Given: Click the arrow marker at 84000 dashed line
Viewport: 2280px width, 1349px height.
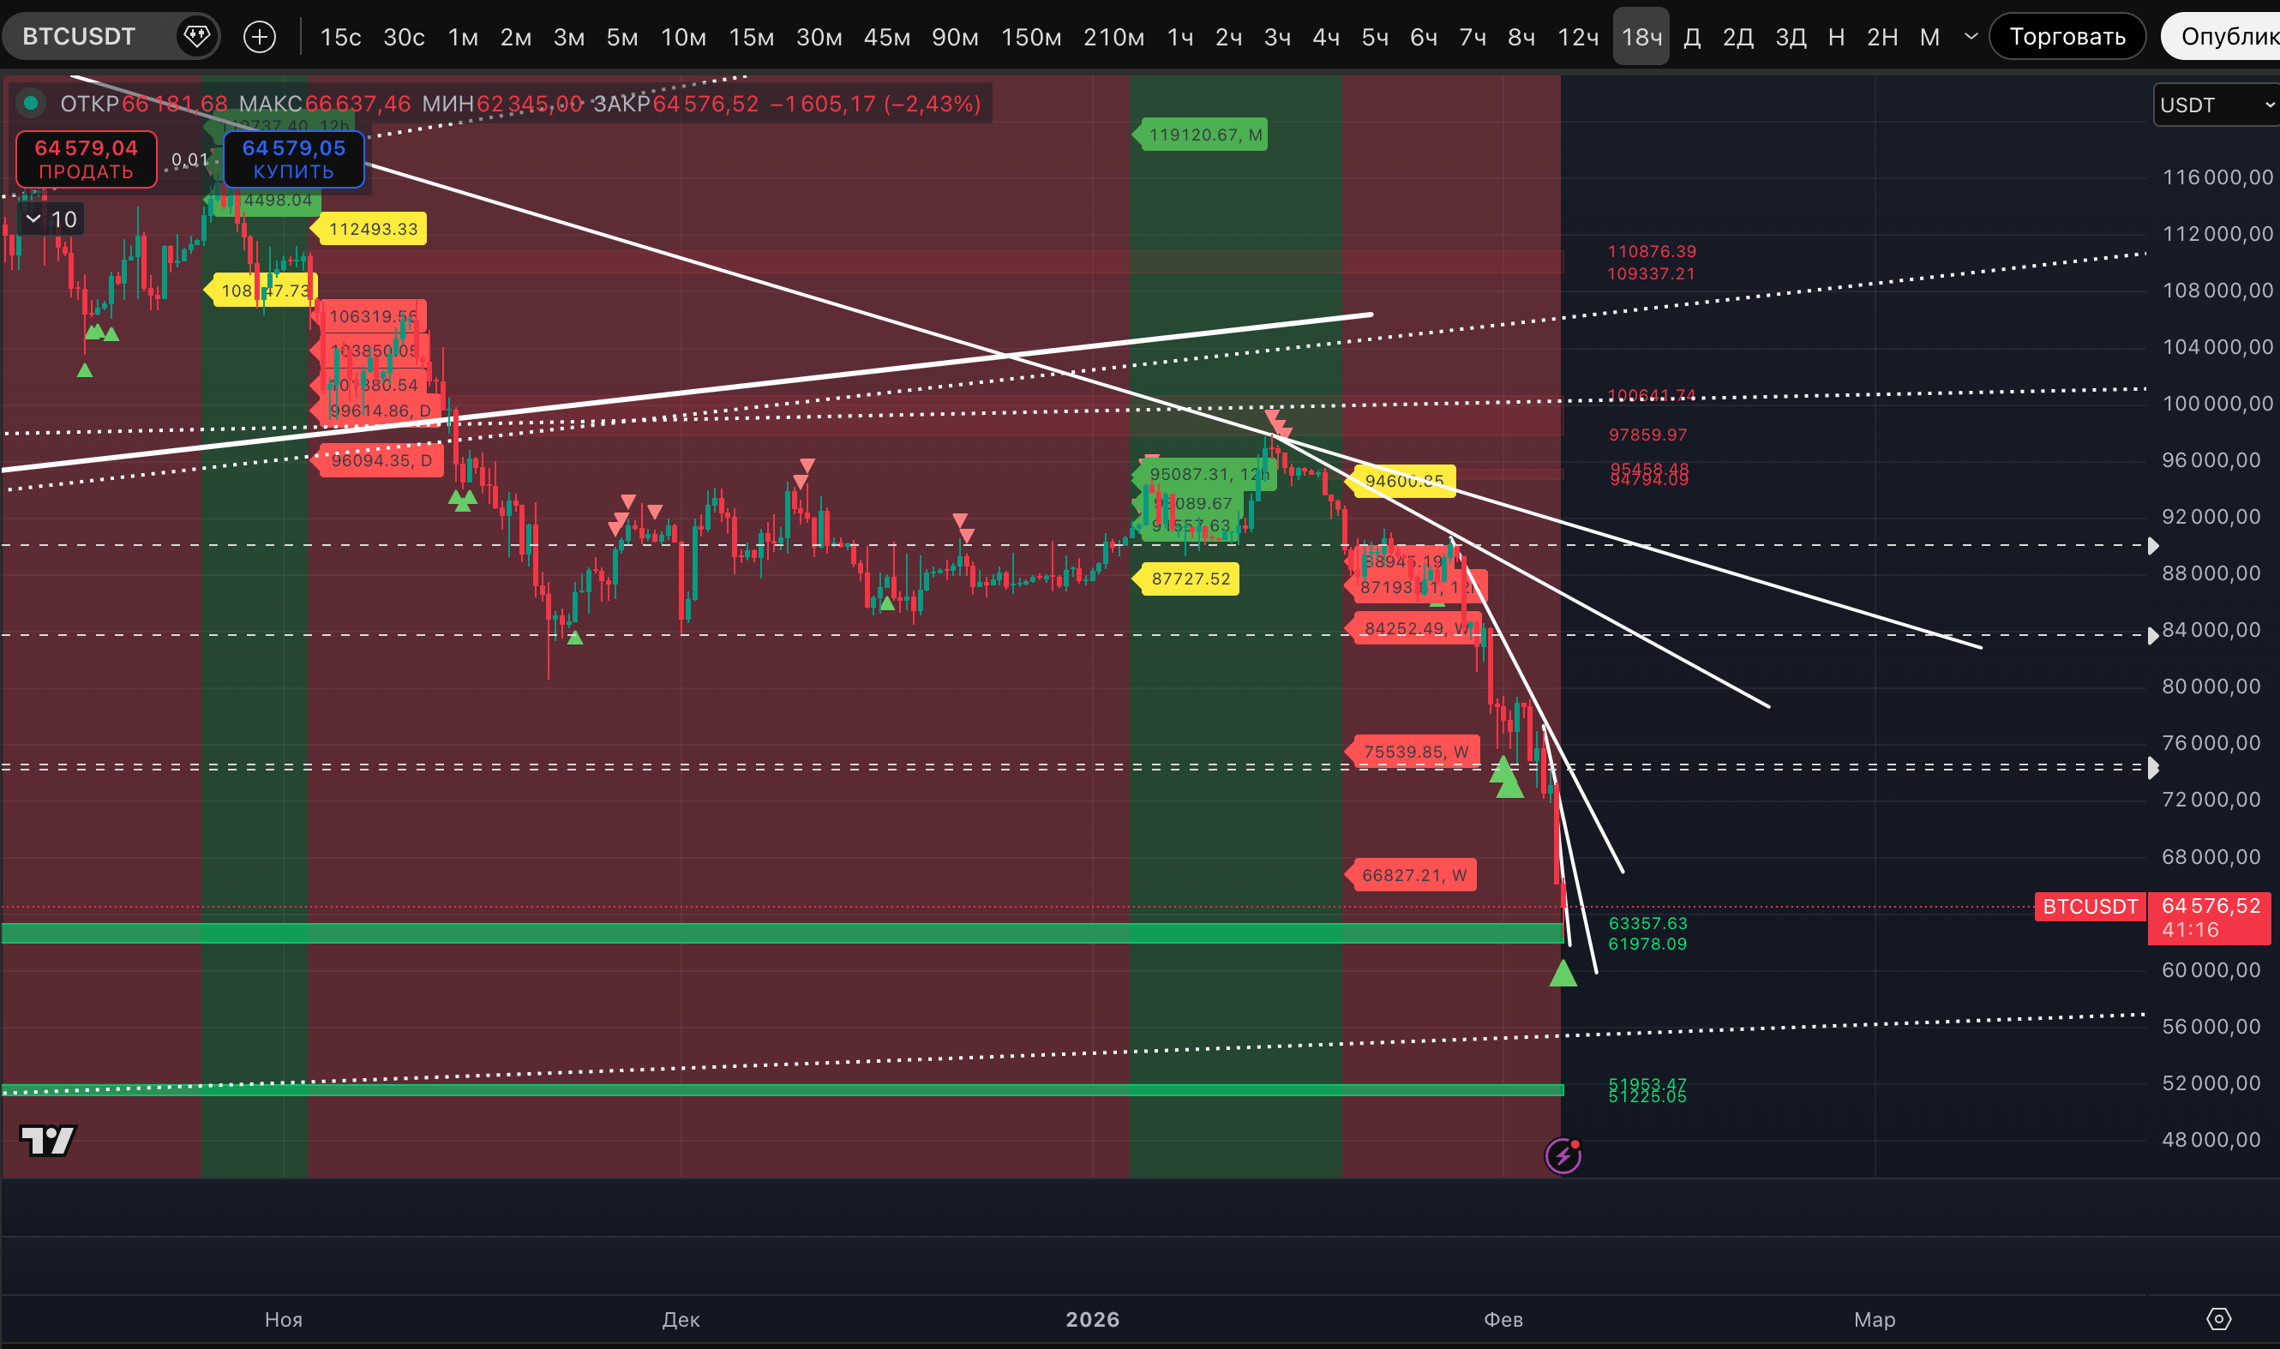Looking at the screenshot, I should point(2151,635).
